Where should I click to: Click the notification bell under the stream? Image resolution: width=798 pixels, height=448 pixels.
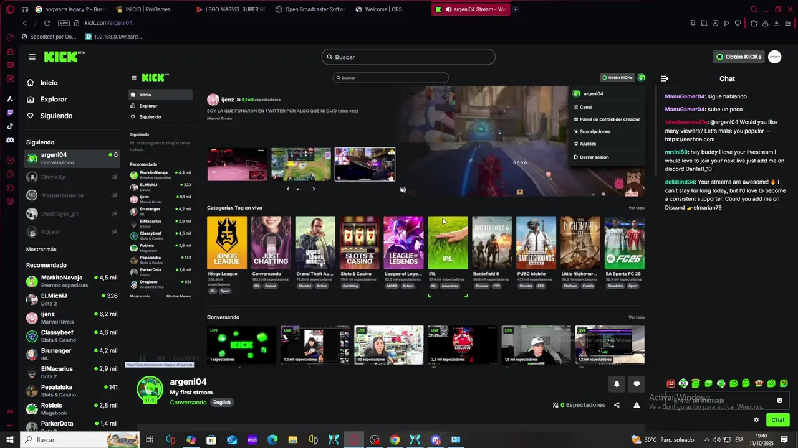coord(617,384)
